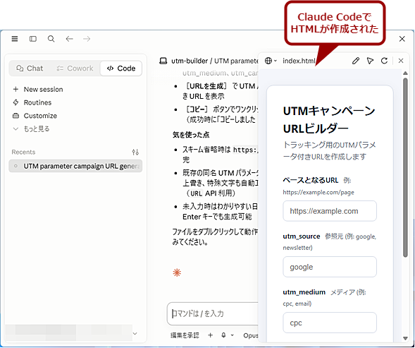Activate the element picker cursor icon
Screen dimensions: 415x348
click(370, 61)
